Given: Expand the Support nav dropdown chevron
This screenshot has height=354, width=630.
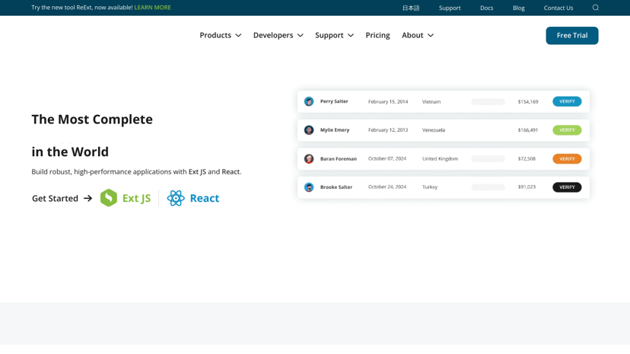Looking at the screenshot, I should click(x=351, y=35).
